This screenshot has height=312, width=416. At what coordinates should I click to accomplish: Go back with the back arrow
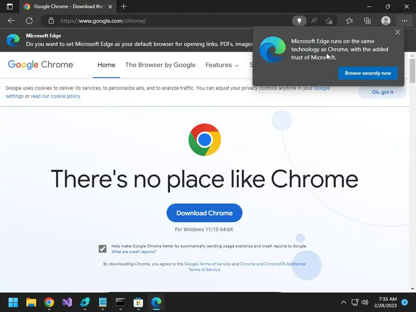coord(11,21)
